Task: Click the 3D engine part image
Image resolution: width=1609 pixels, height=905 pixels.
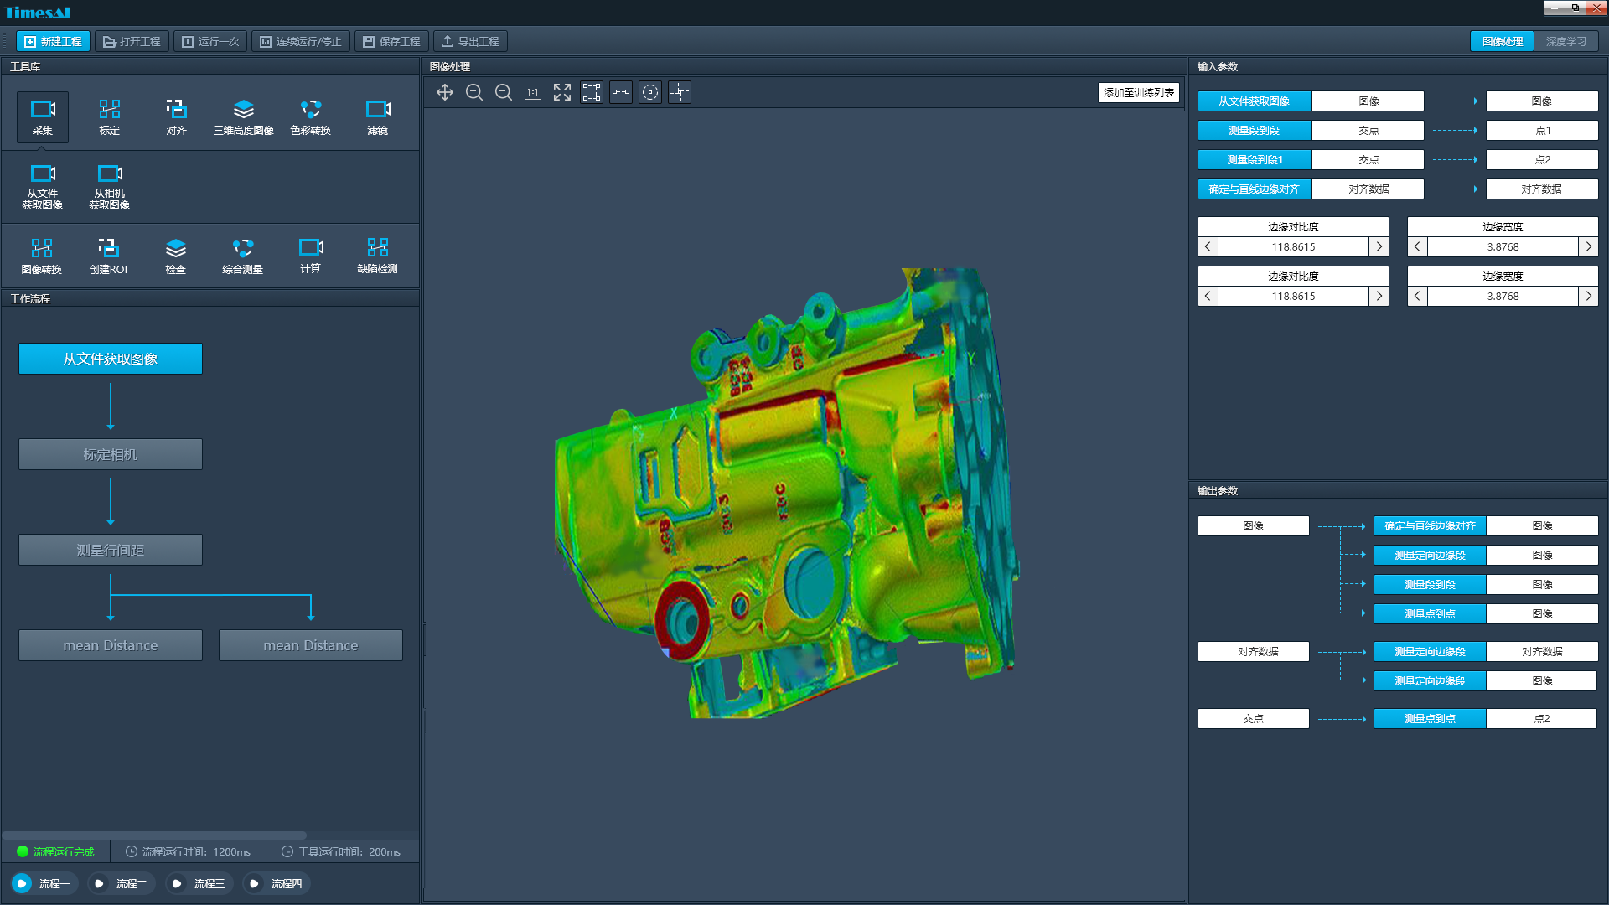Action: pos(786,493)
